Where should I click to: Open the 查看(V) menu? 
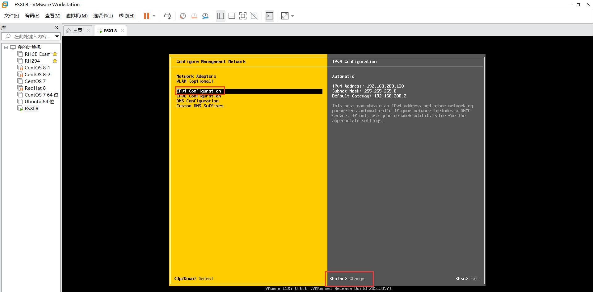(53, 16)
